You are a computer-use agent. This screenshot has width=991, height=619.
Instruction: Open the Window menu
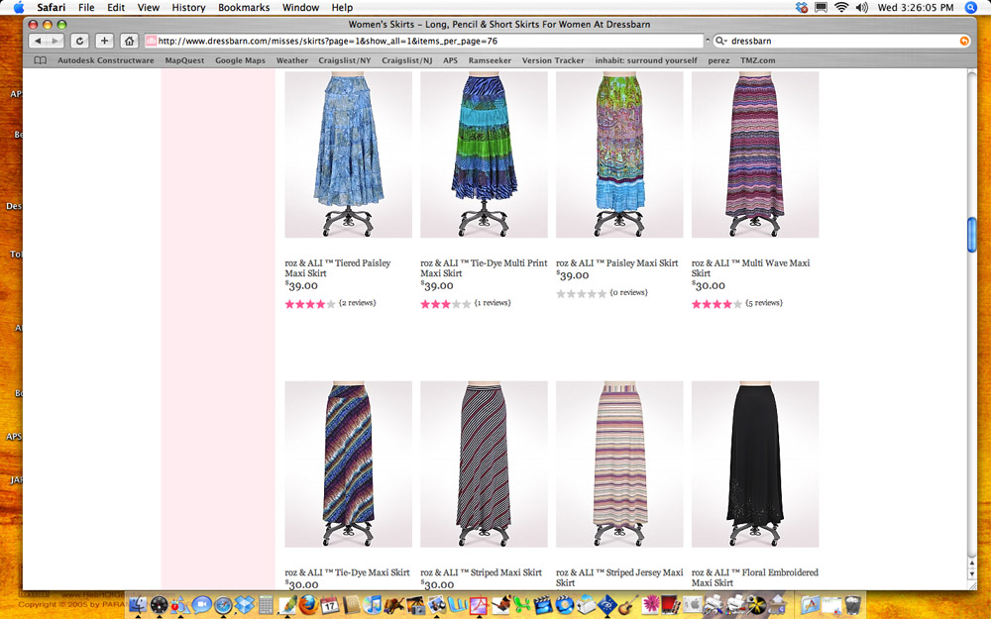300,8
